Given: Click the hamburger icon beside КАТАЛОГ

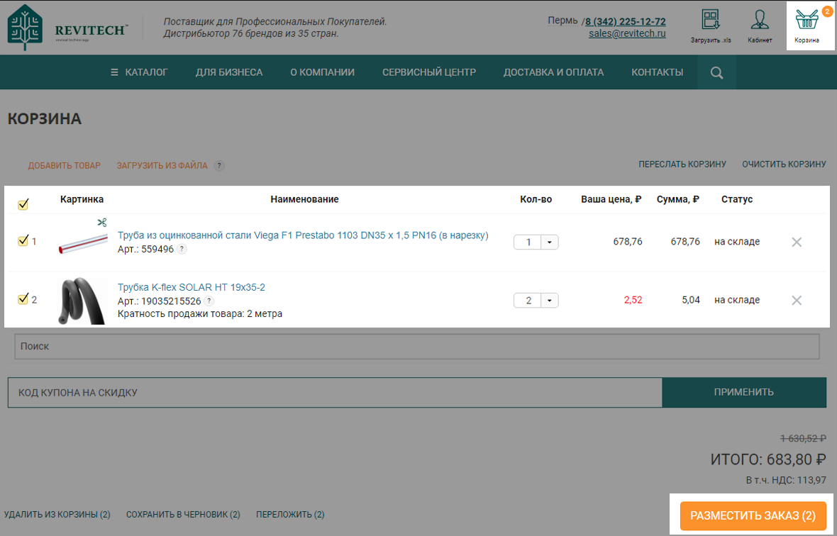Looking at the screenshot, I should pos(114,72).
